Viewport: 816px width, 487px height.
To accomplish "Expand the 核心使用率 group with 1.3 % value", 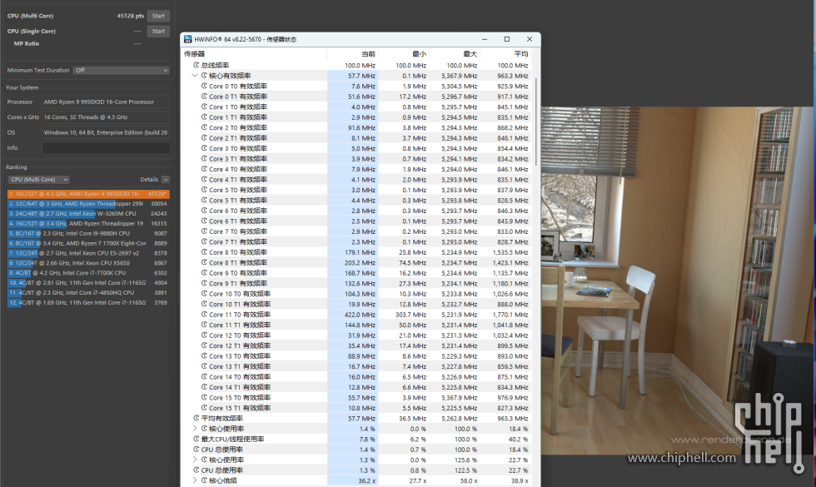I will click(195, 460).
